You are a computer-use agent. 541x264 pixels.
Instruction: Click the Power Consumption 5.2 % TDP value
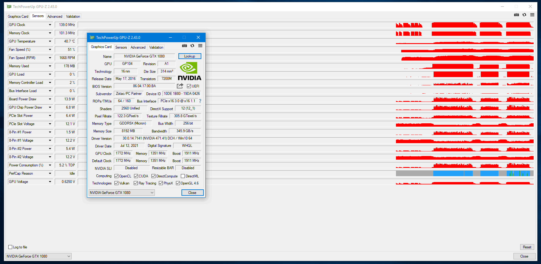(65, 165)
